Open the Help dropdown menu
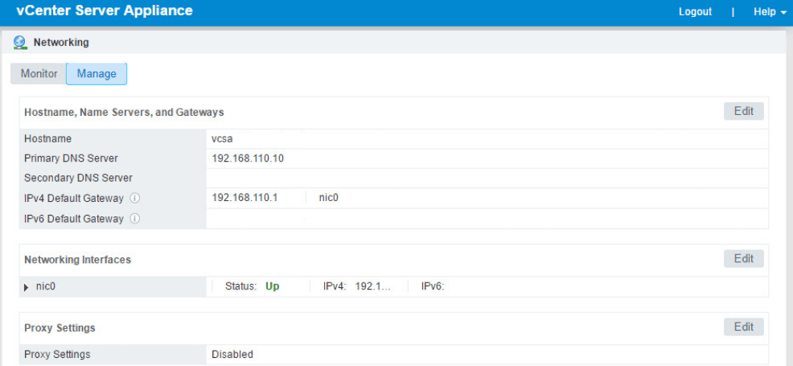This screenshot has height=366, width=793. 770,11
